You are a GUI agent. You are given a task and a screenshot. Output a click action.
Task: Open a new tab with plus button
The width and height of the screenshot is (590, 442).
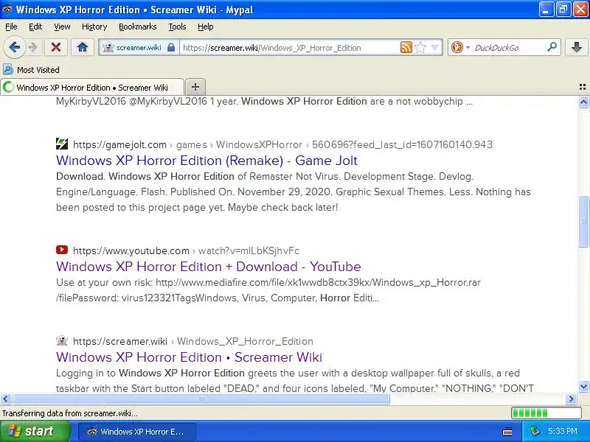(x=195, y=87)
